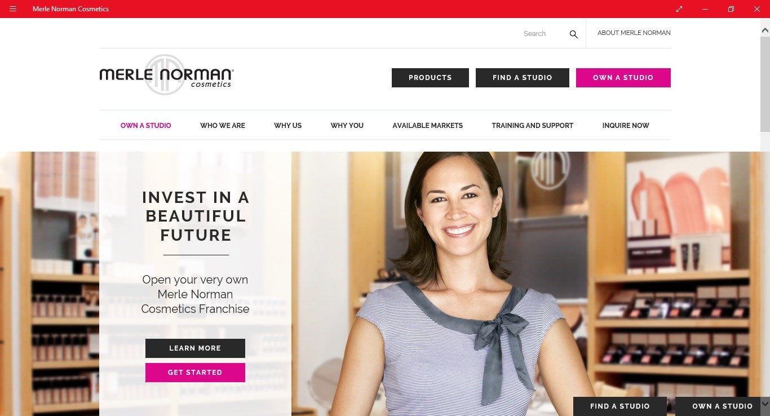Select Who We Are menu item
This screenshot has height=416, width=770.
point(223,126)
